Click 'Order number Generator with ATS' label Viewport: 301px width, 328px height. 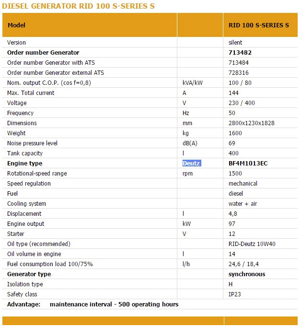51,62
